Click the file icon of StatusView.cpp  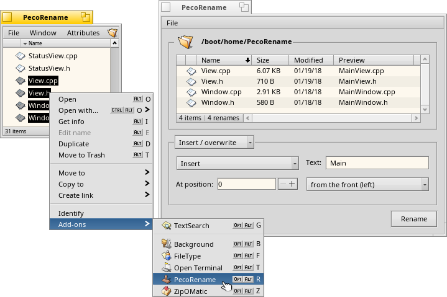click(x=21, y=56)
